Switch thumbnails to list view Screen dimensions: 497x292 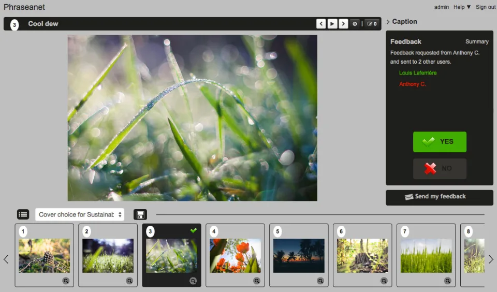click(23, 215)
